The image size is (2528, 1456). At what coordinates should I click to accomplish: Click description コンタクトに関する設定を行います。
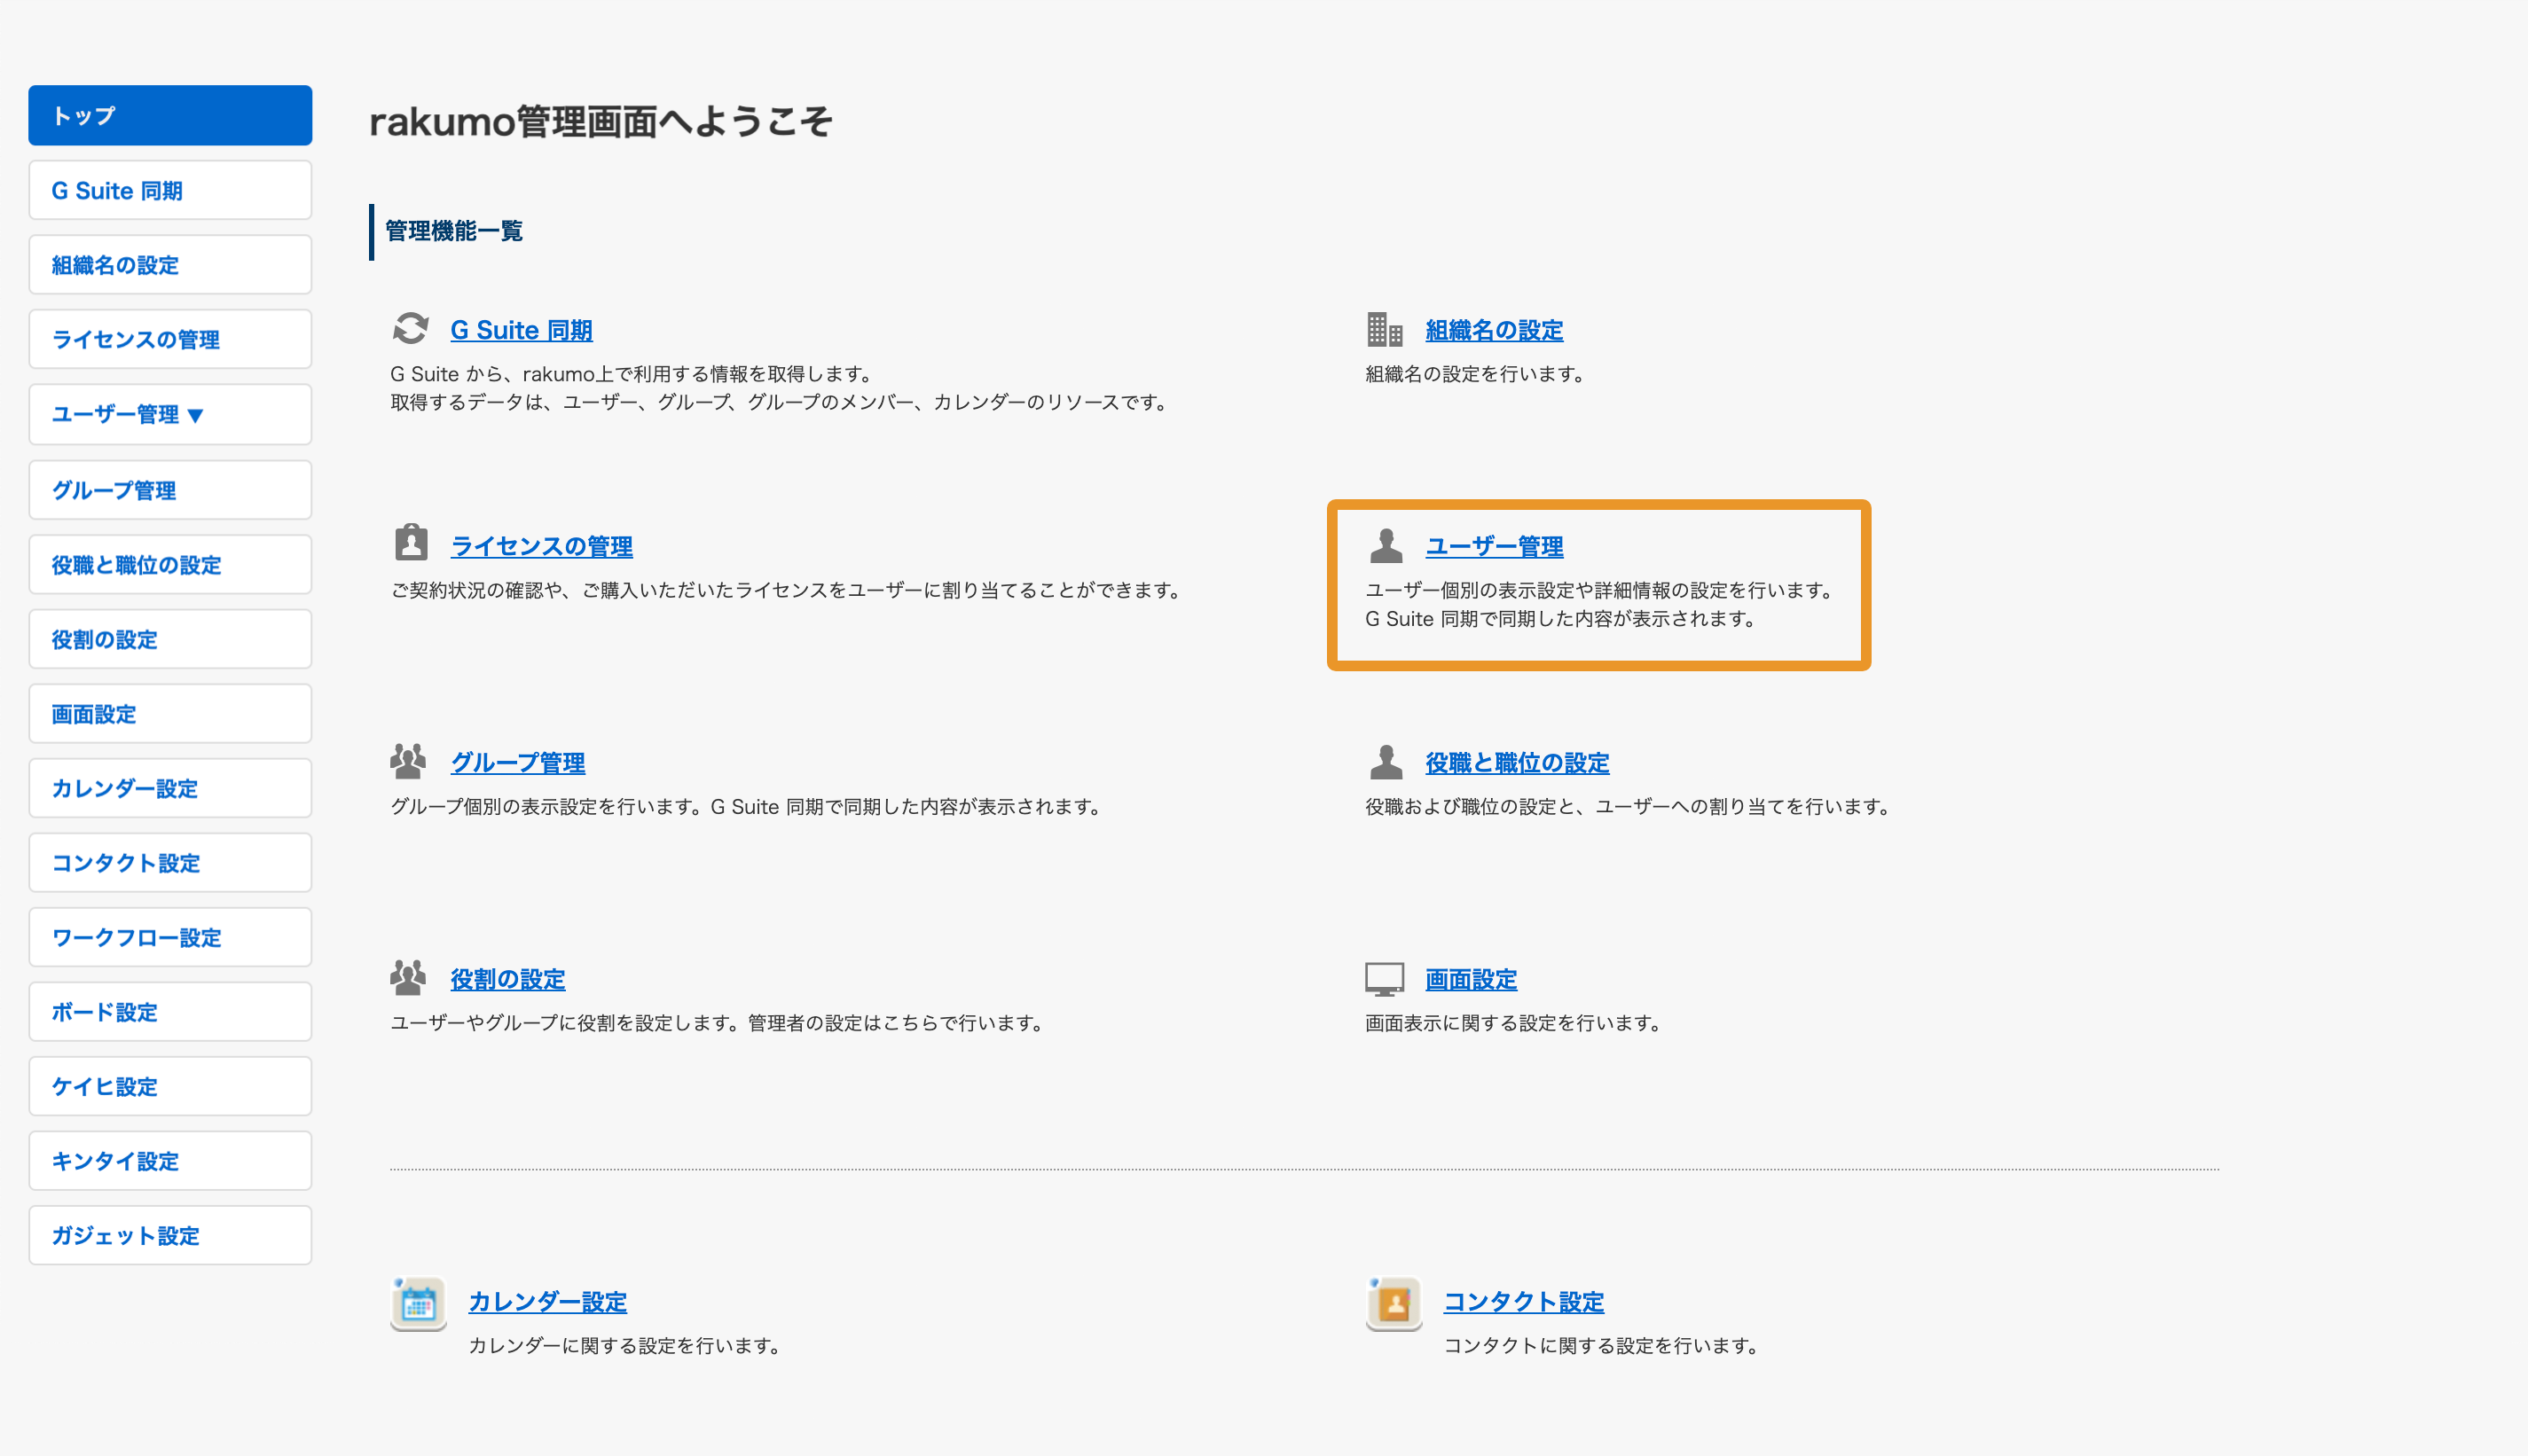[x=1600, y=1346]
